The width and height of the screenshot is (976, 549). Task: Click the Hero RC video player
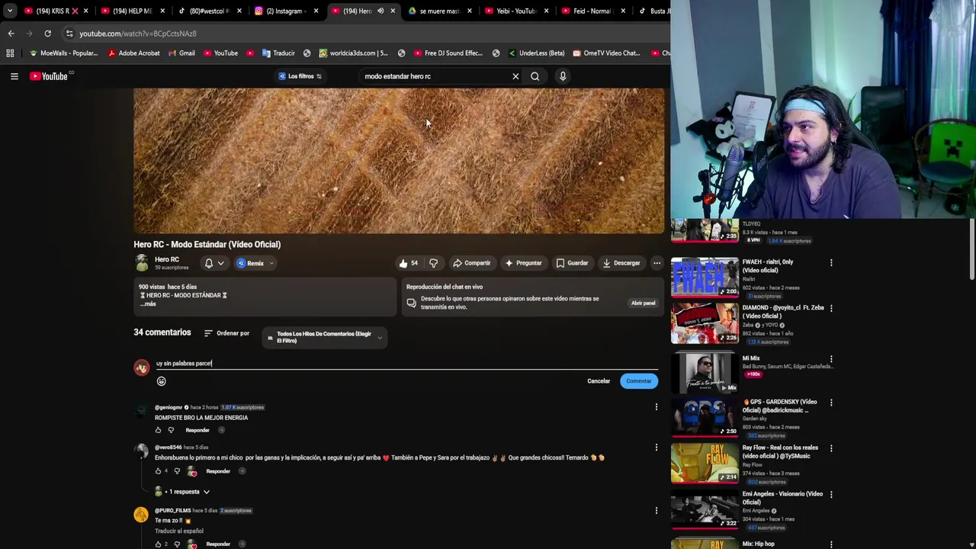[x=399, y=160]
